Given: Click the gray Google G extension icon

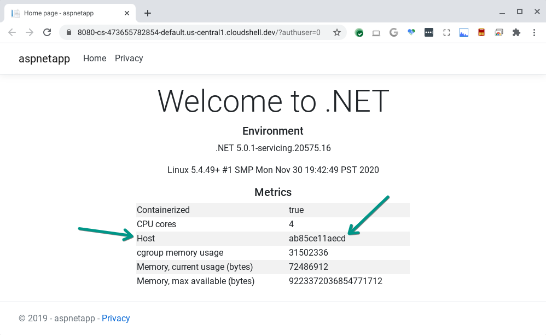Looking at the screenshot, I should click(393, 33).
